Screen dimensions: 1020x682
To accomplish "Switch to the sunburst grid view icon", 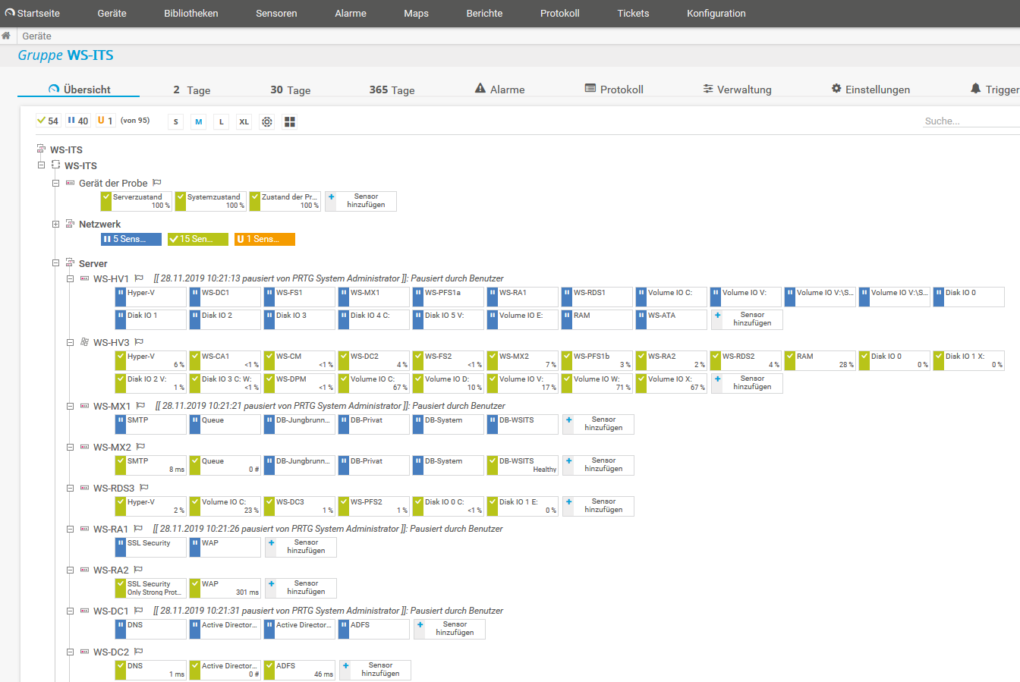I will coord(289,121).
